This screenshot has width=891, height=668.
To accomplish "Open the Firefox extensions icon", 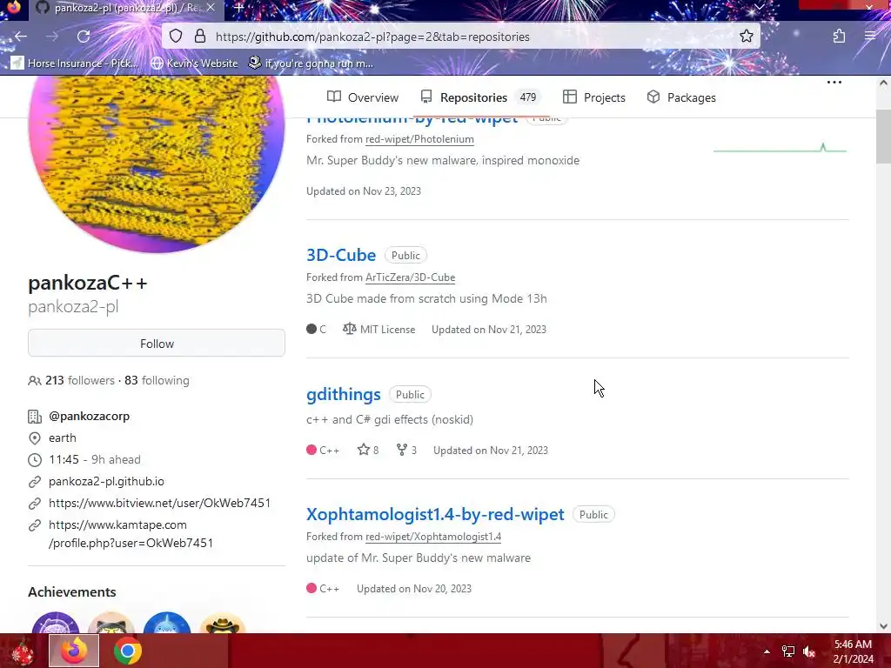I will click(840, 37).
